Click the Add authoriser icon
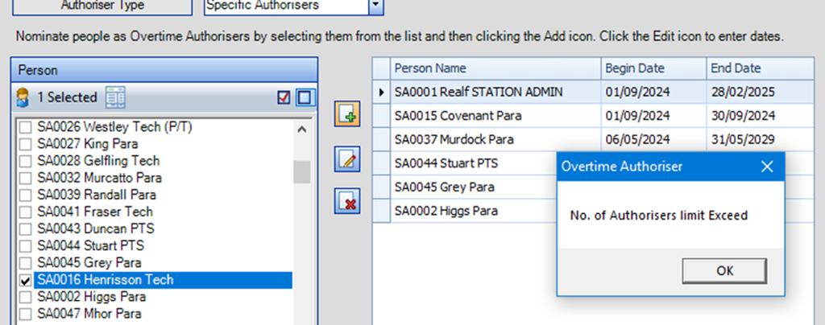The image size is (825, 325). coord(347,114)
